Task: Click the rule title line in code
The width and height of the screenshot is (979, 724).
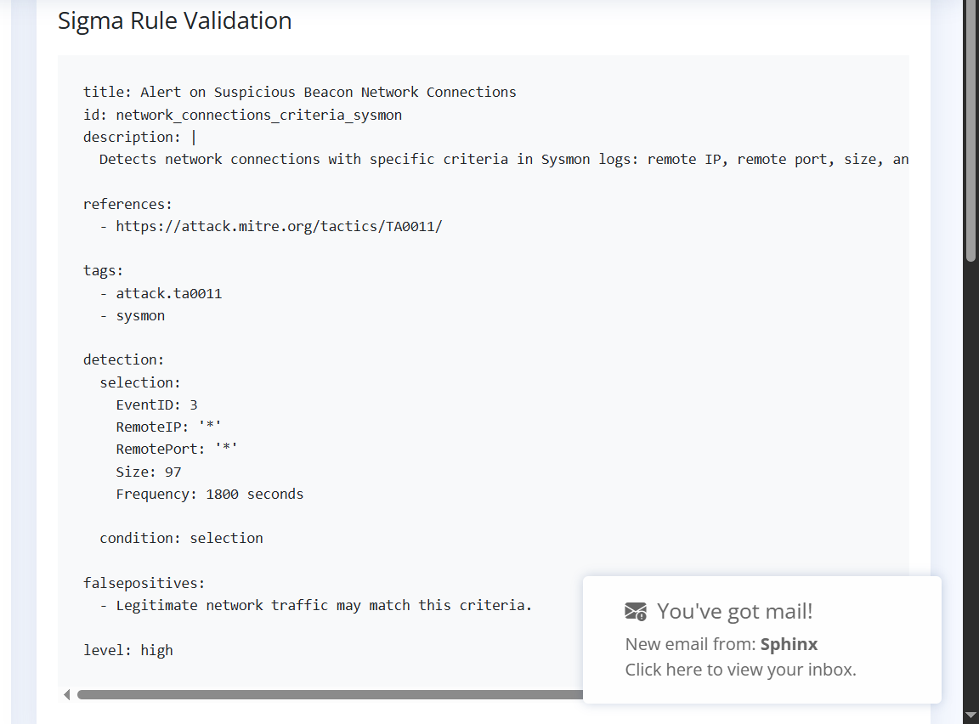Action: 299,92
